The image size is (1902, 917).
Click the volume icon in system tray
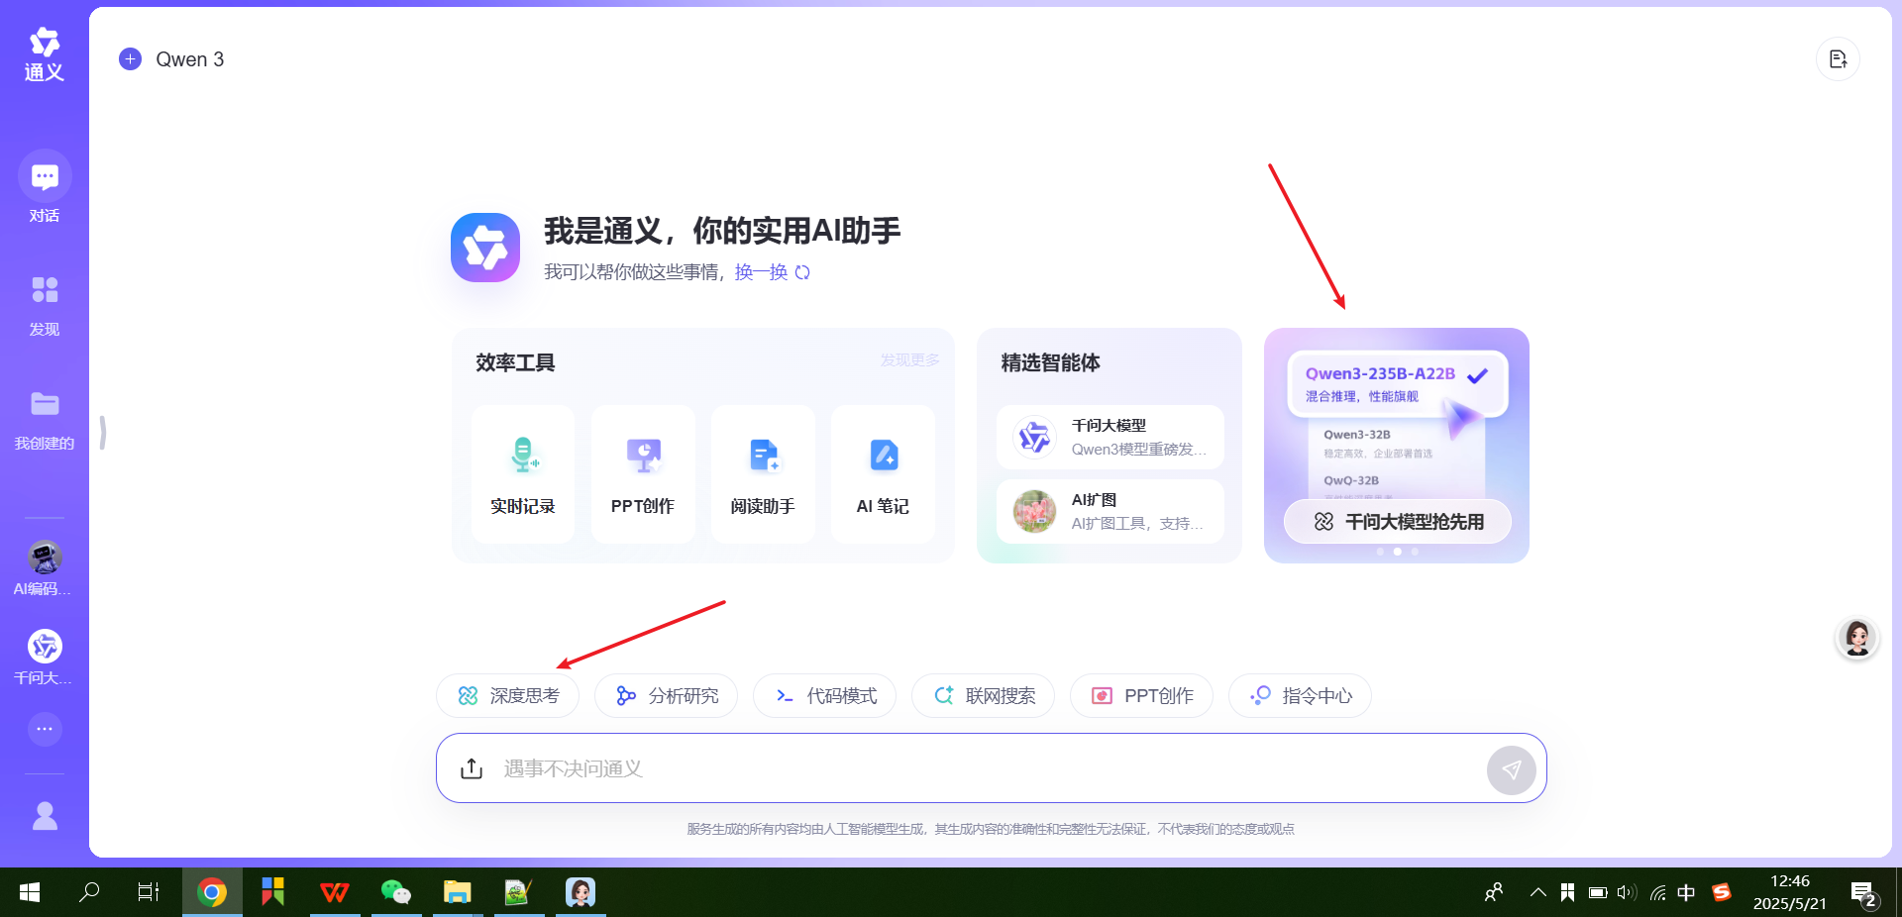[1627, 892]
